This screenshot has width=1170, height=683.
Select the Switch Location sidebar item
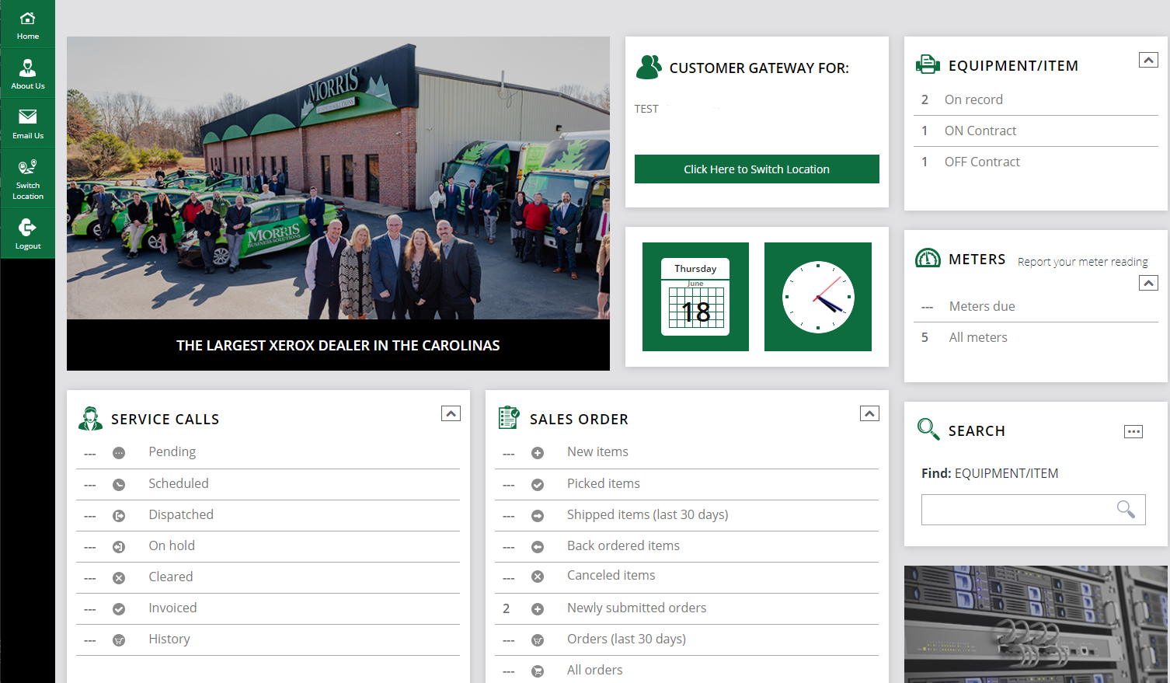tap(28, 179)
